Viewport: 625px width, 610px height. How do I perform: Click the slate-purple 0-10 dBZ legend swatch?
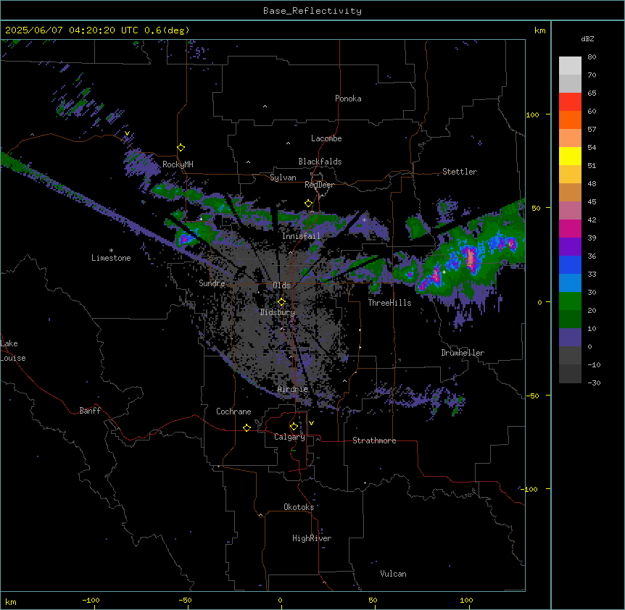[x=570, y=338]
